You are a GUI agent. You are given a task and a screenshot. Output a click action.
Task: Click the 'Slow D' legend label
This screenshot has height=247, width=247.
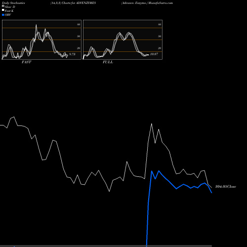10,7
